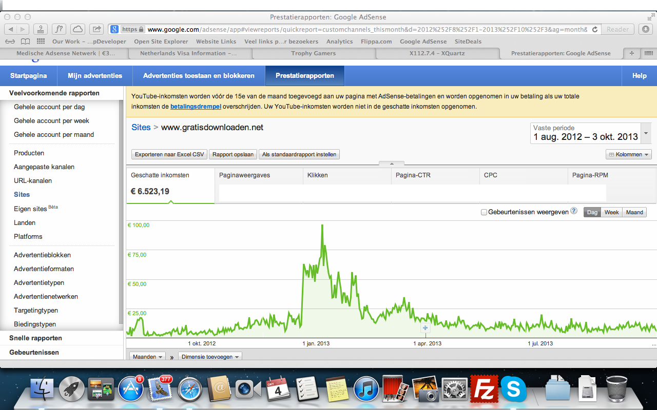The height and width of the screenshot is (410, 657).
Task: Click the Share arrow button in Safari toolbar
Action: click(96, 29)
